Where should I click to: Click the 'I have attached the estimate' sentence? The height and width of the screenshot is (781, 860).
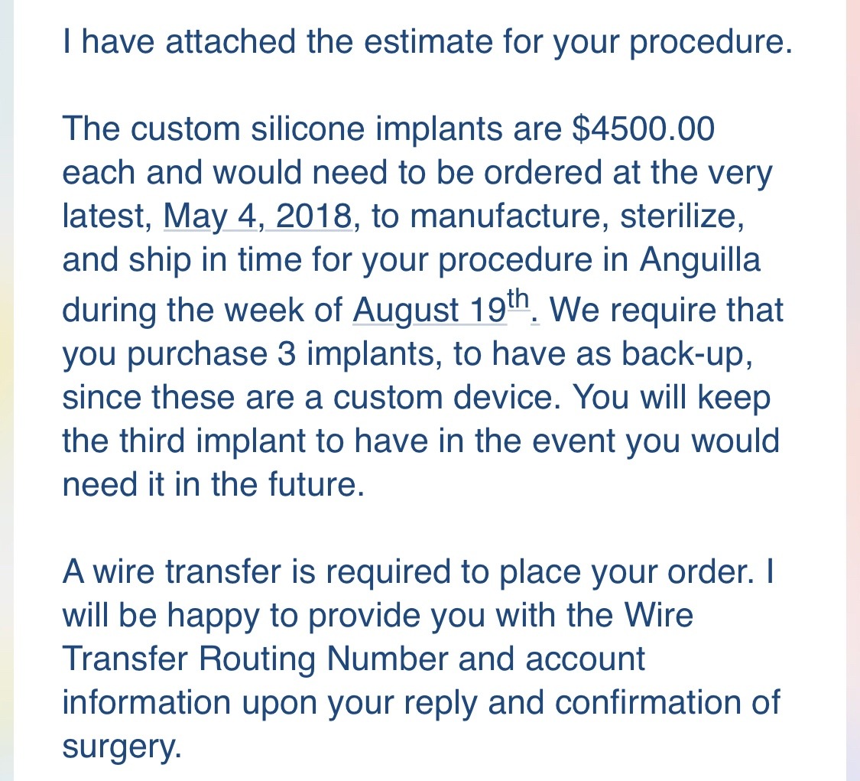click(425, 42)
